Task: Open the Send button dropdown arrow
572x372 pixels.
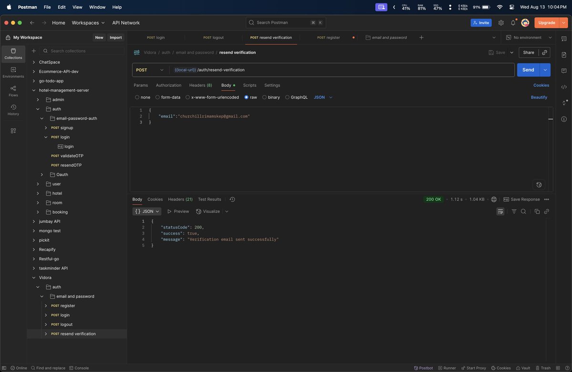Action: tap(545, 70)
